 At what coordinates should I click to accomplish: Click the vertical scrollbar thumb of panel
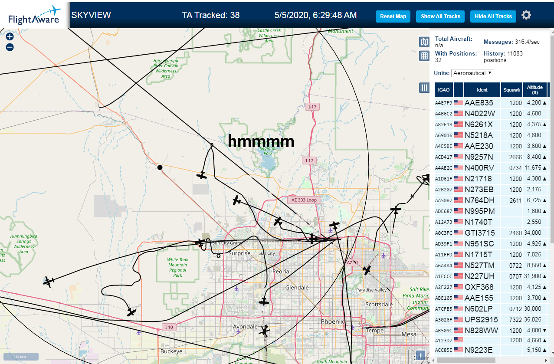[x=551, y=139]
